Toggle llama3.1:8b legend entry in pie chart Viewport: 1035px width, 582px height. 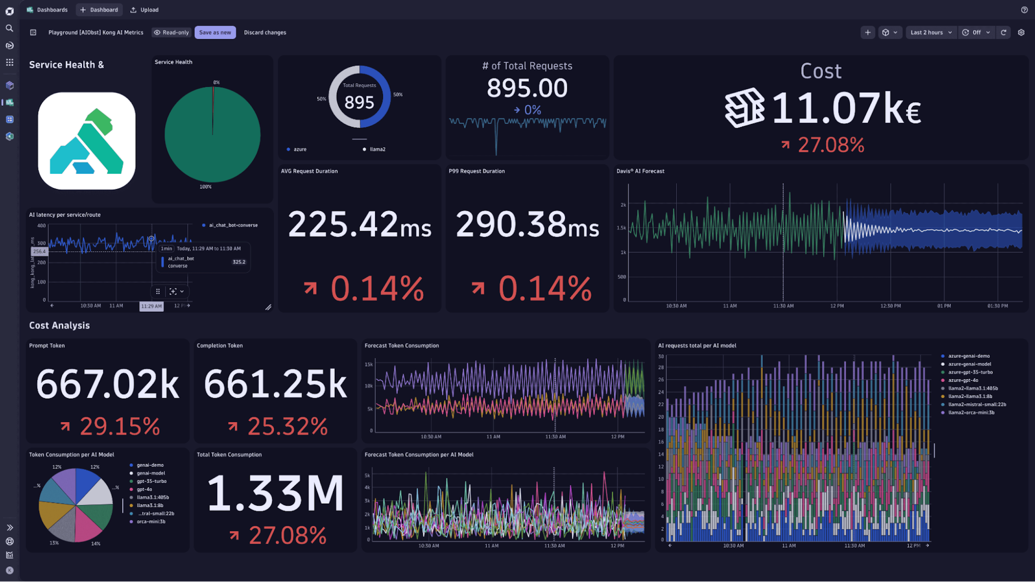[150, 505]
